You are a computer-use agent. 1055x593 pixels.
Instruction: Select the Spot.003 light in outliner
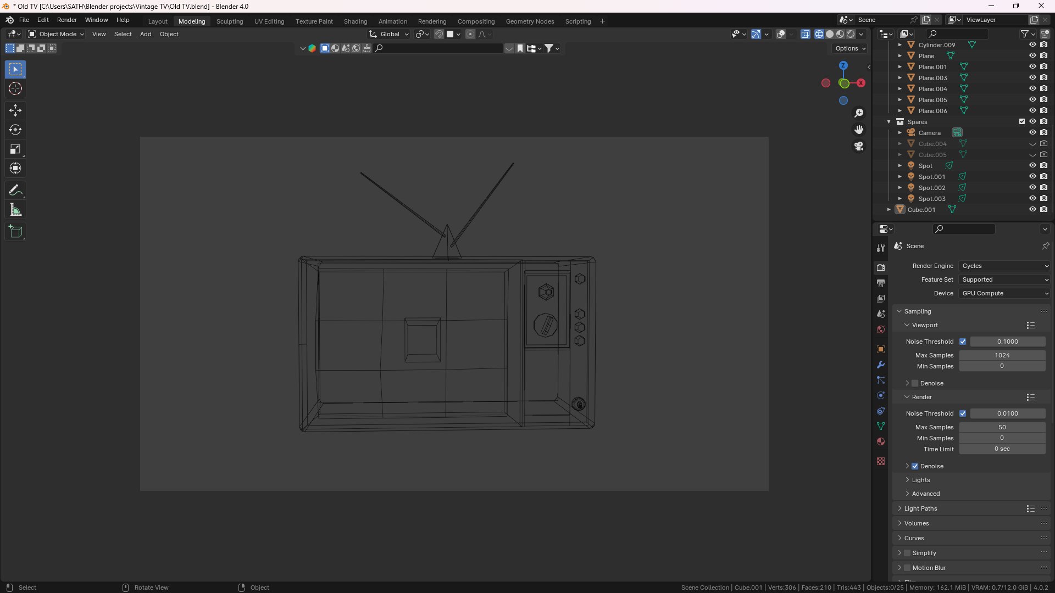[x=932, y=199]
